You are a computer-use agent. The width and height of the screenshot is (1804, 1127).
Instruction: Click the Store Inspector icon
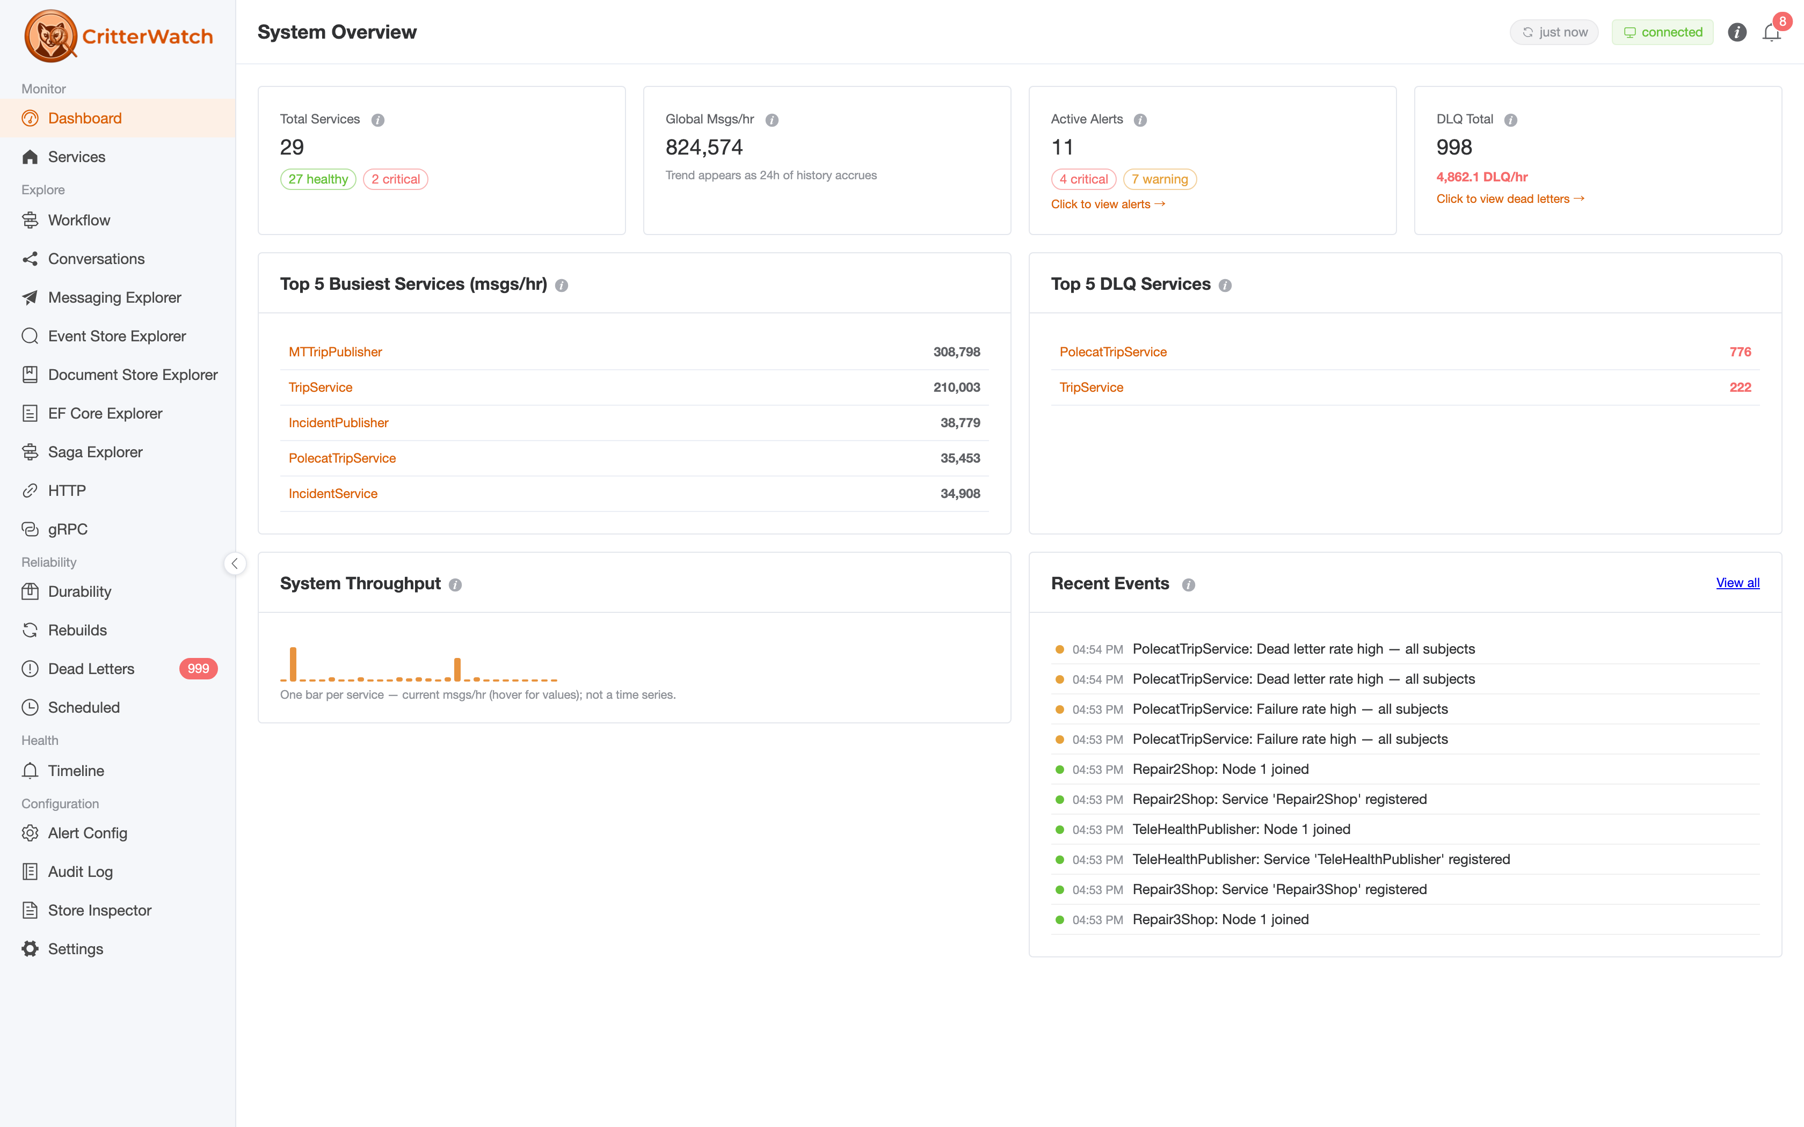pos(30,910)
